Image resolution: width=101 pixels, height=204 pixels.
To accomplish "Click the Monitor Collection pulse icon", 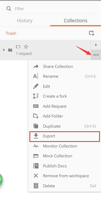I will (x=36, y=146).
